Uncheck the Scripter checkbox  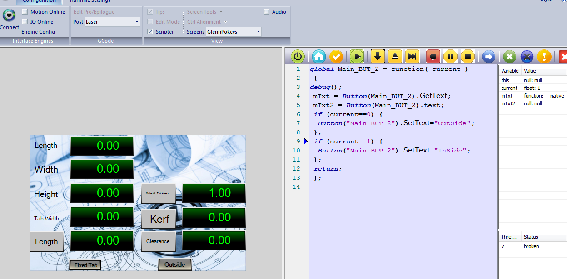tap(150, 32)
